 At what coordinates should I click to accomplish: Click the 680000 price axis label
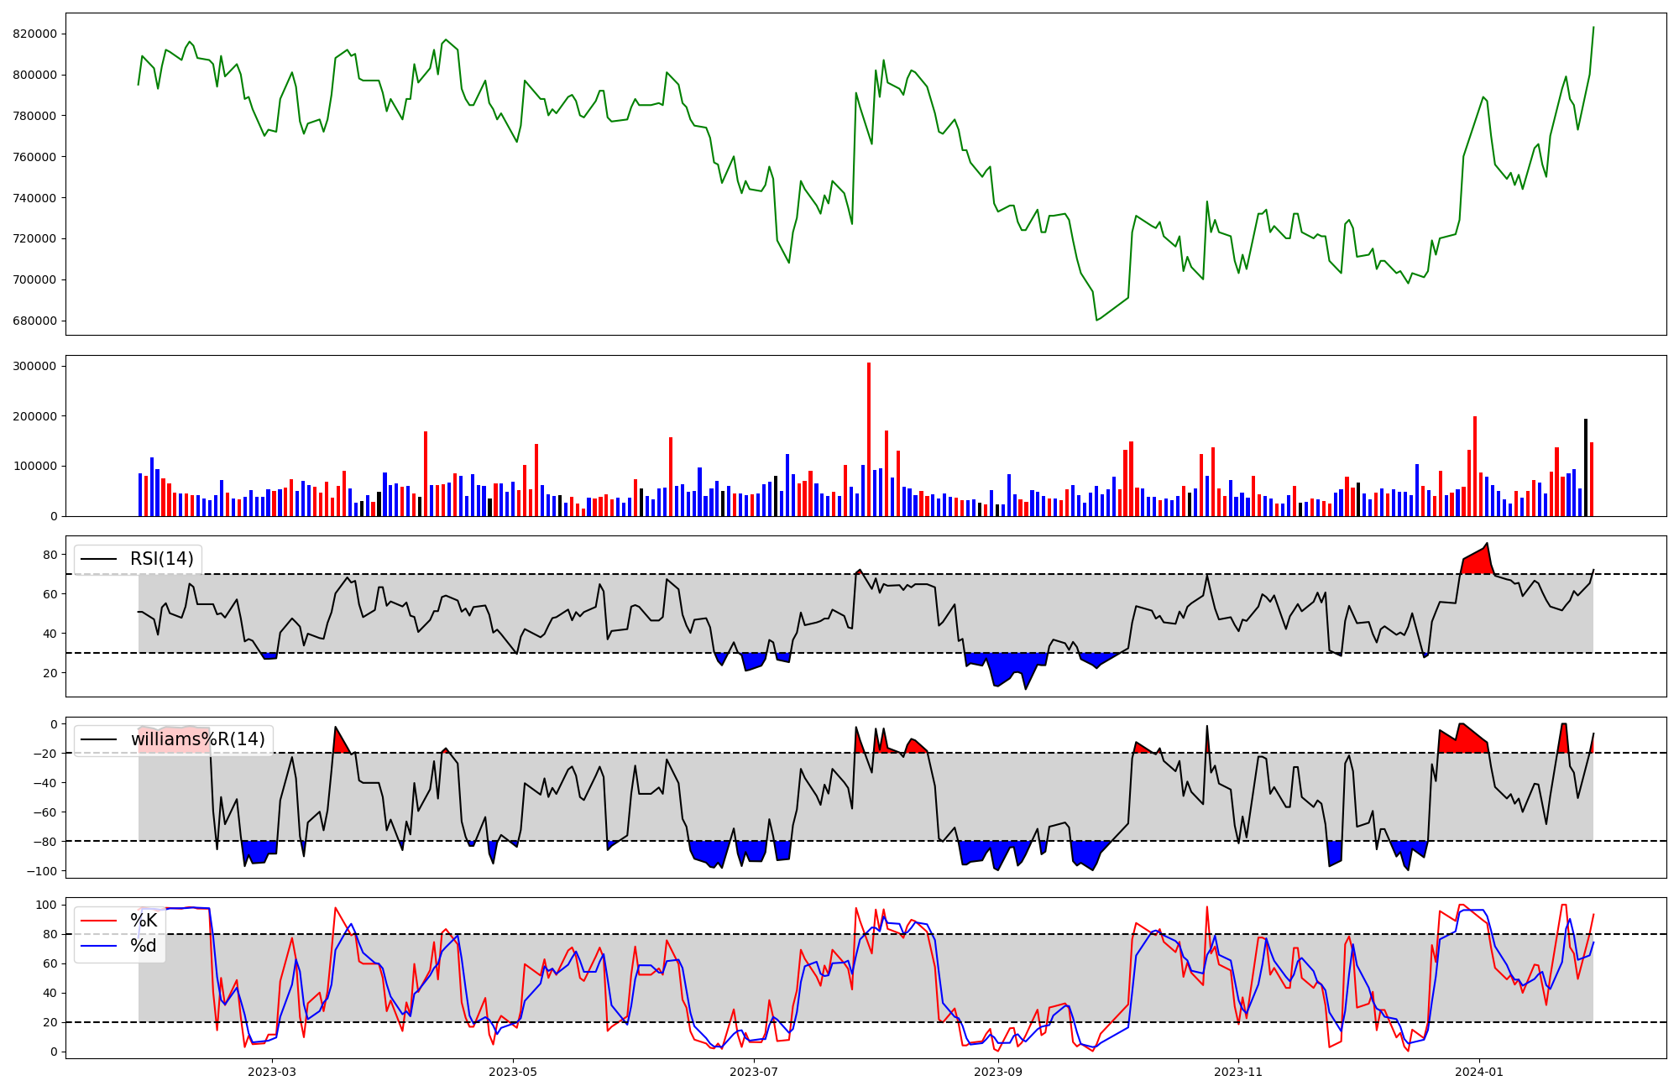[35, 321]
